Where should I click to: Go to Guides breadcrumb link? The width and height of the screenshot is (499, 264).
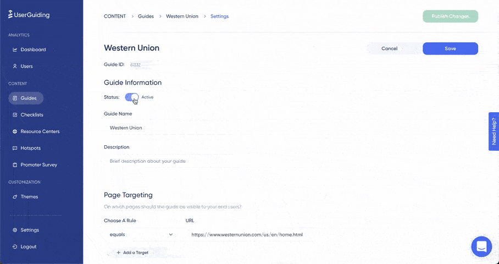[146, 16]
